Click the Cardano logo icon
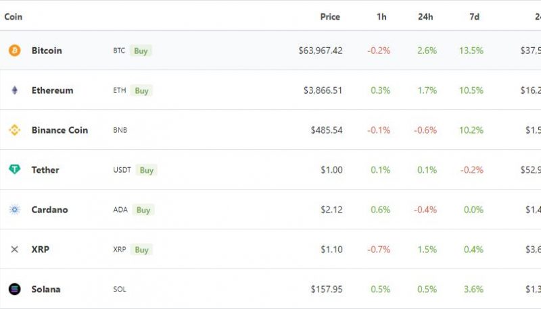 pos(14,210)
